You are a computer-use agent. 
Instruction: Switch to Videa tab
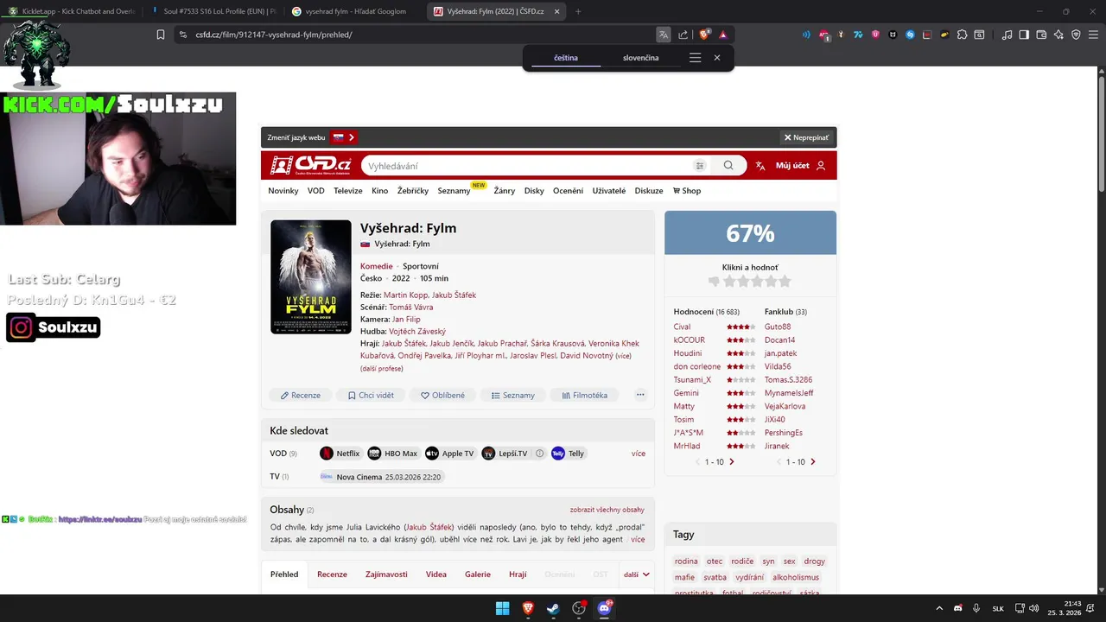pyautogui.click(x=436, y=574)
